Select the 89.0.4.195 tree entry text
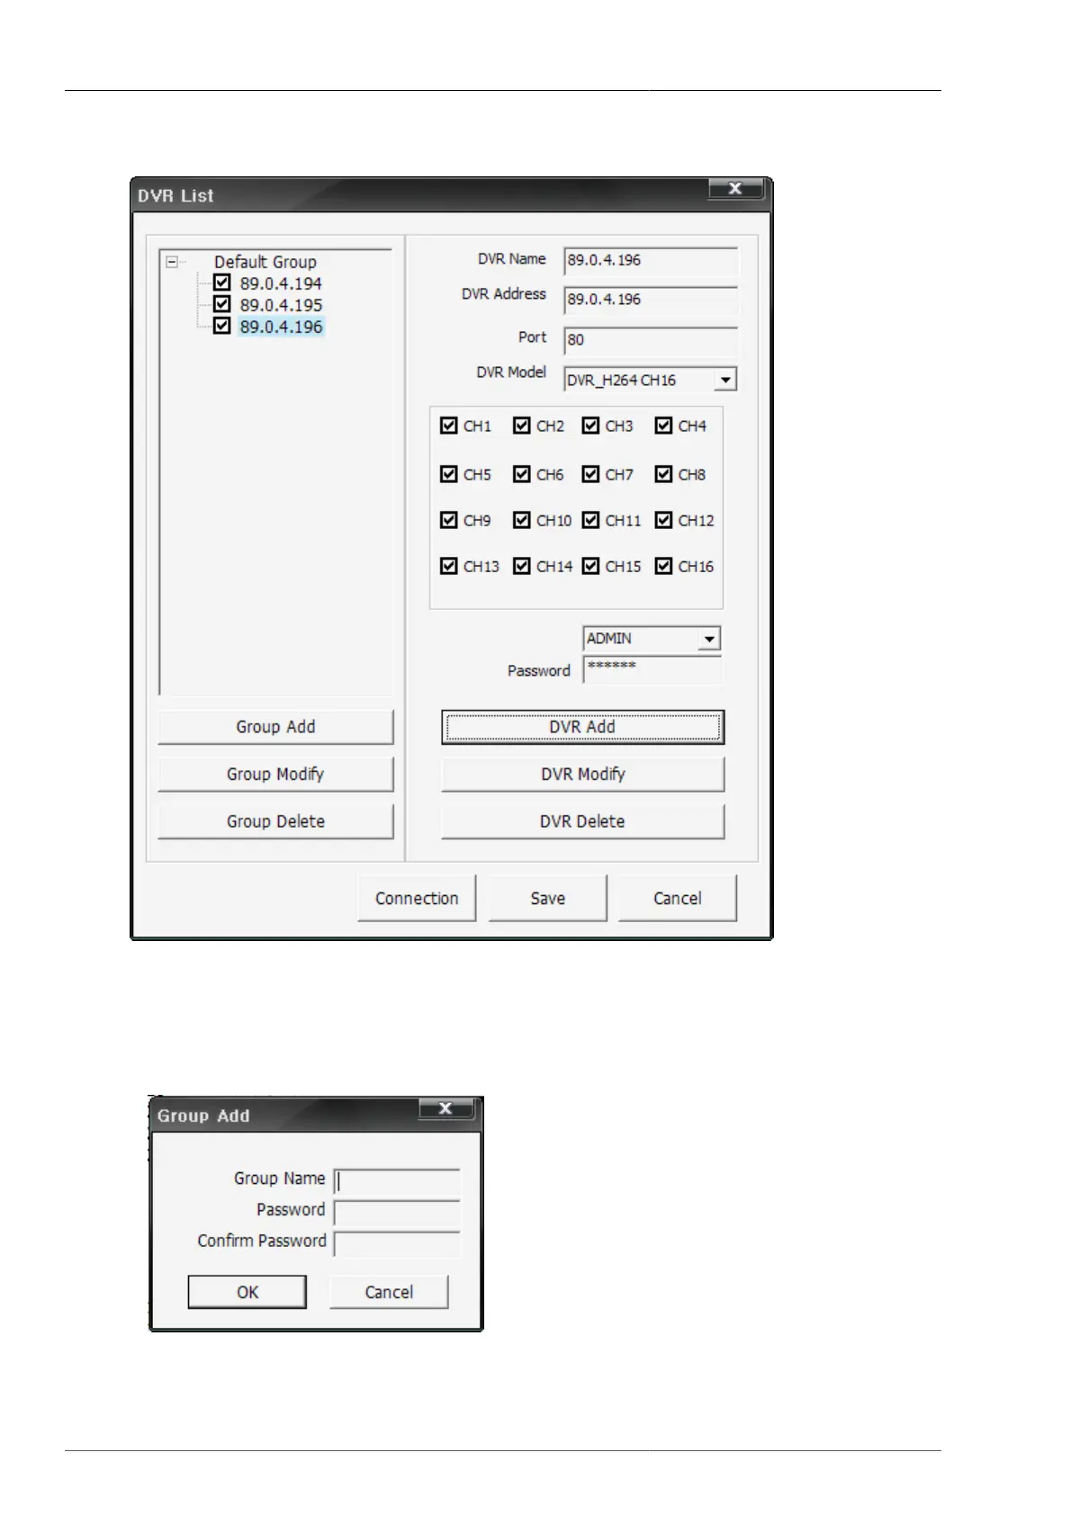 pos(281,305)
